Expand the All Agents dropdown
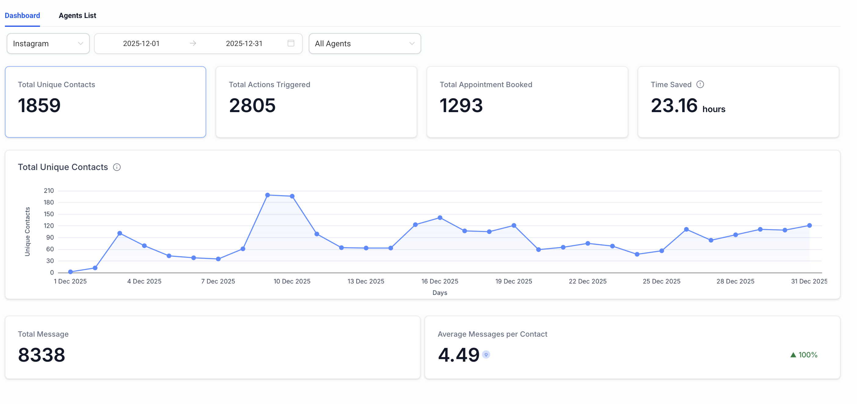Viewport: 857px width, 404px height. pos(365,44)
